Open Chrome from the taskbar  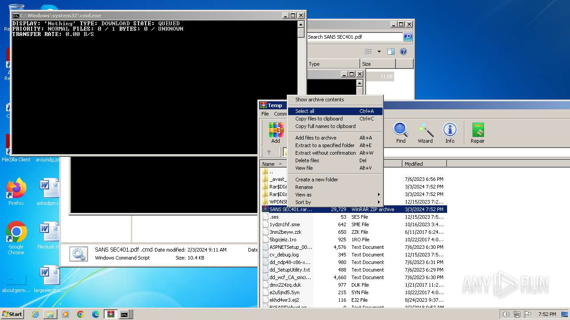pyautogui.click(x=81, y=314)
